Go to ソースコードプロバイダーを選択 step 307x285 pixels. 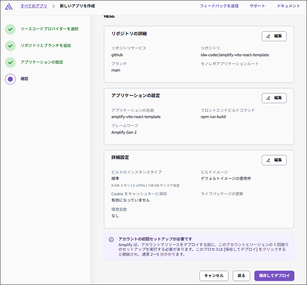point(50,29)
